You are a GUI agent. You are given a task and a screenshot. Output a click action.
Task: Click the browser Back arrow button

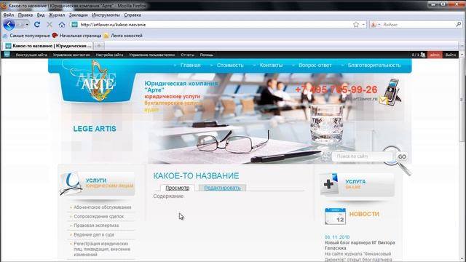[x=9, y=25]
